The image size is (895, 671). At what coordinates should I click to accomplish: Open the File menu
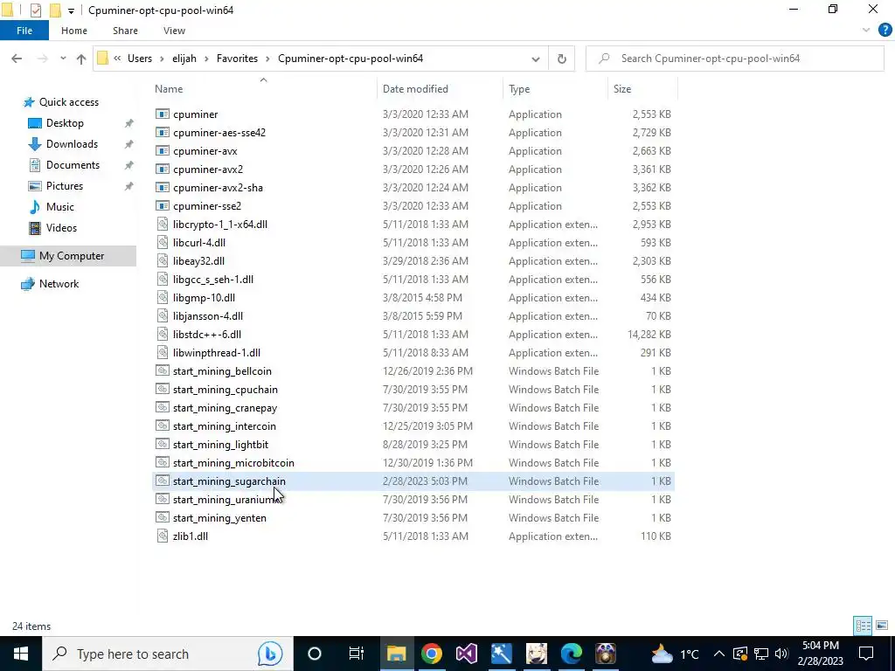[x=24, y=31]
